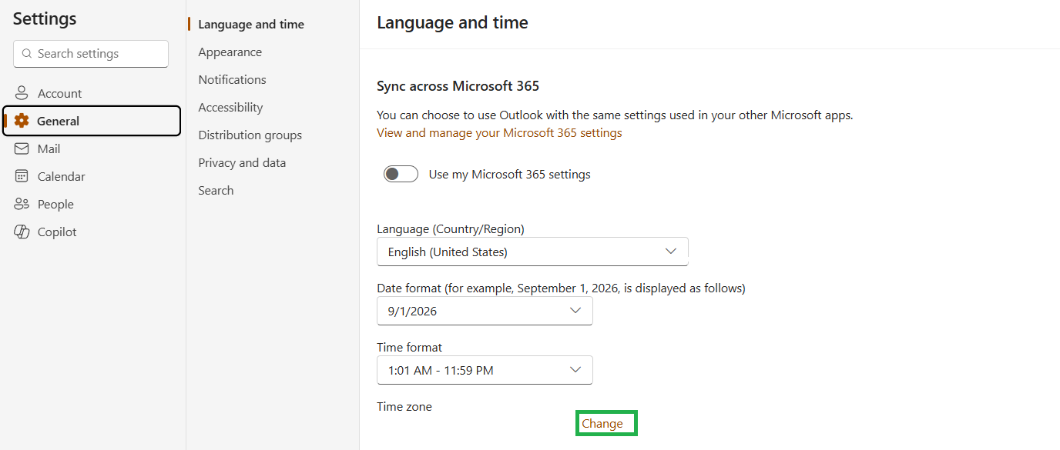Click the search magnifier icon
This screenshot has width=1060, height=450.
28,54
